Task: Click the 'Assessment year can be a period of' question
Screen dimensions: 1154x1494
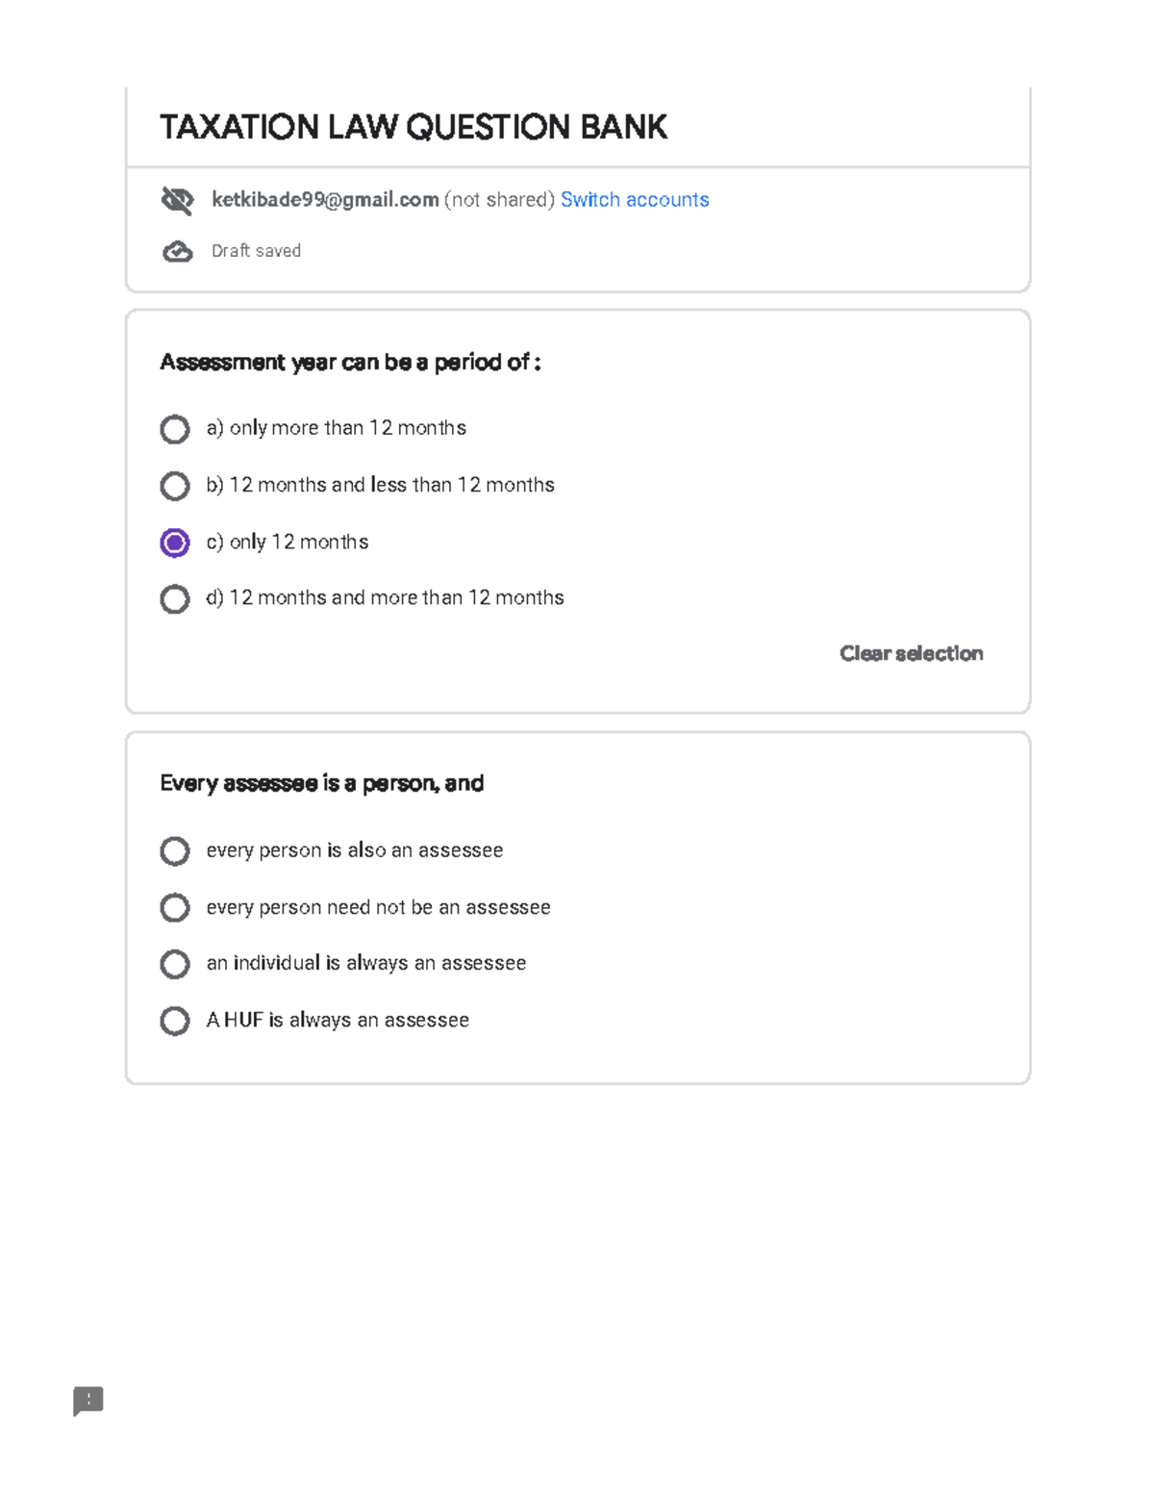Action: coord(350,363)
